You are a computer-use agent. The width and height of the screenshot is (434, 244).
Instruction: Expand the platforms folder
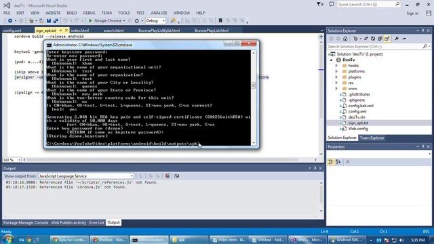pyautogui.click(x=336, y=71)
